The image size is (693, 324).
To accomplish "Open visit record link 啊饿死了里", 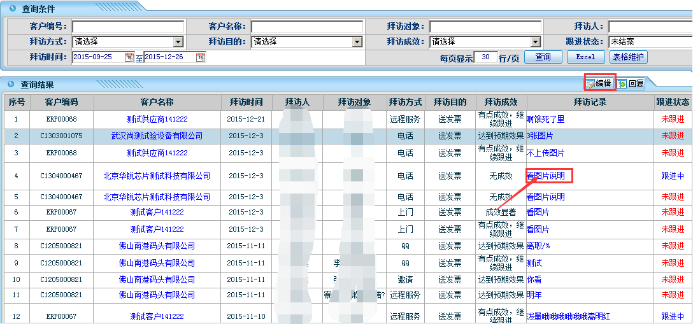I will coord(545,119).
